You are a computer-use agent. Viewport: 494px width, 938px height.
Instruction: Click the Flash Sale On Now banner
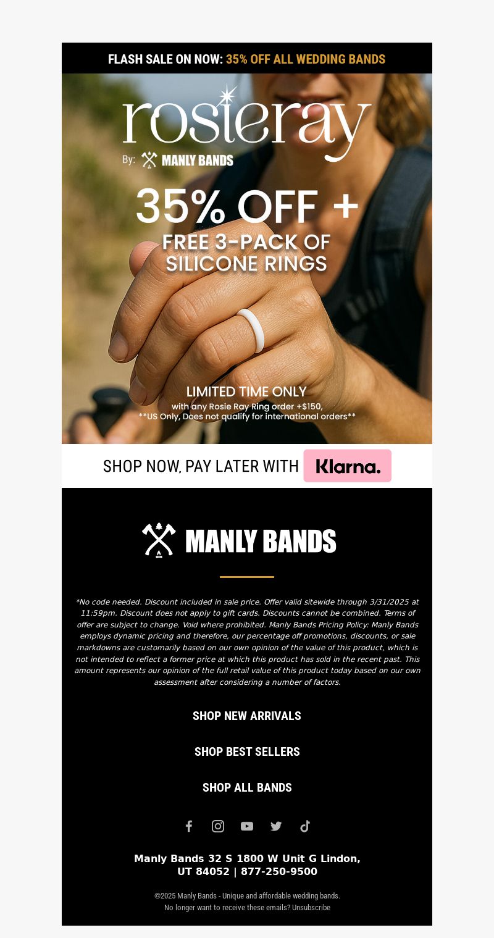click(247, 59)
